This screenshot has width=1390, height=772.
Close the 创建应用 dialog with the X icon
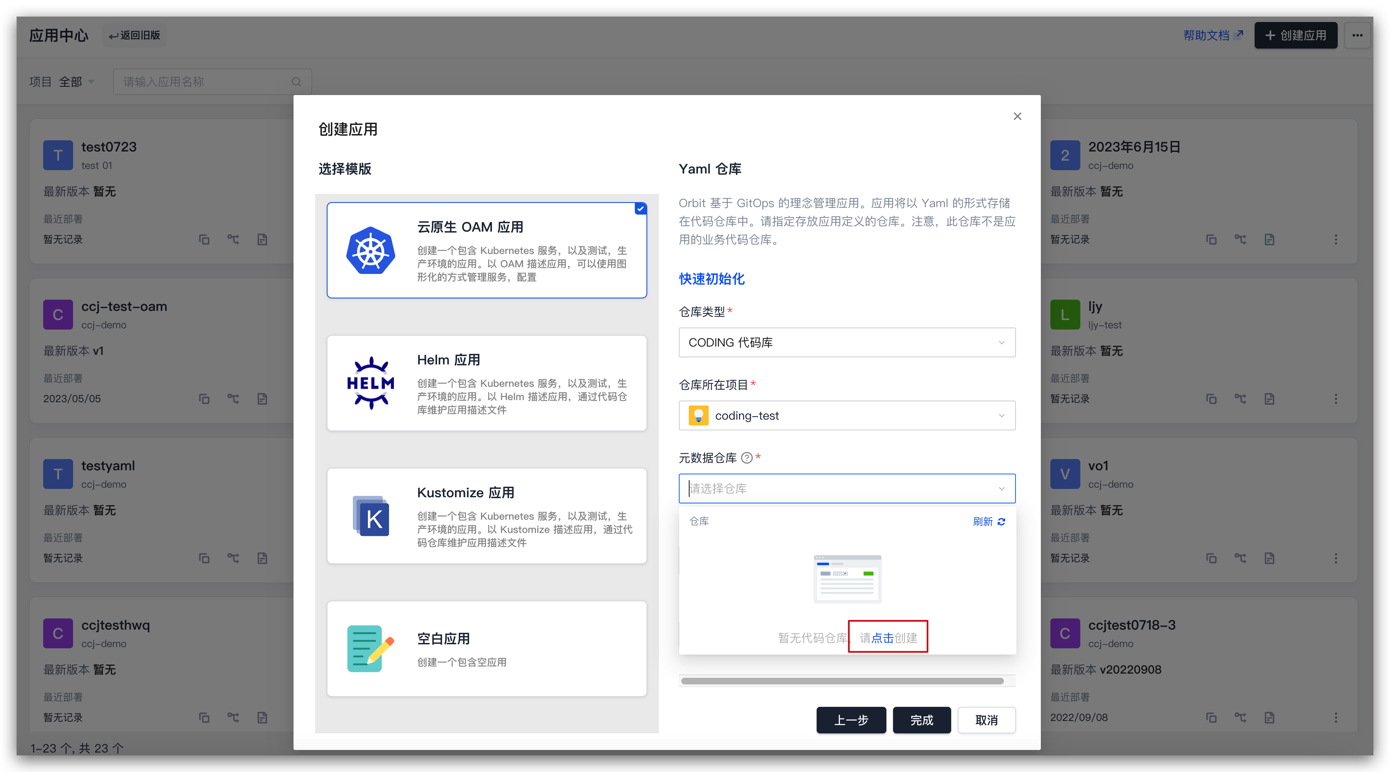coord(1017,116)
